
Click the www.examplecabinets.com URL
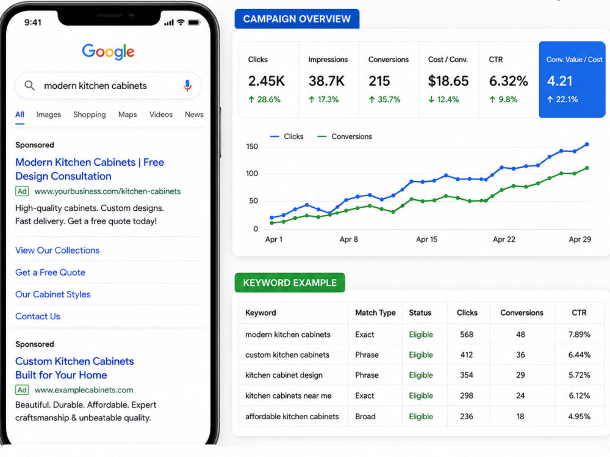pyautogui.click(x=84, y=390)
